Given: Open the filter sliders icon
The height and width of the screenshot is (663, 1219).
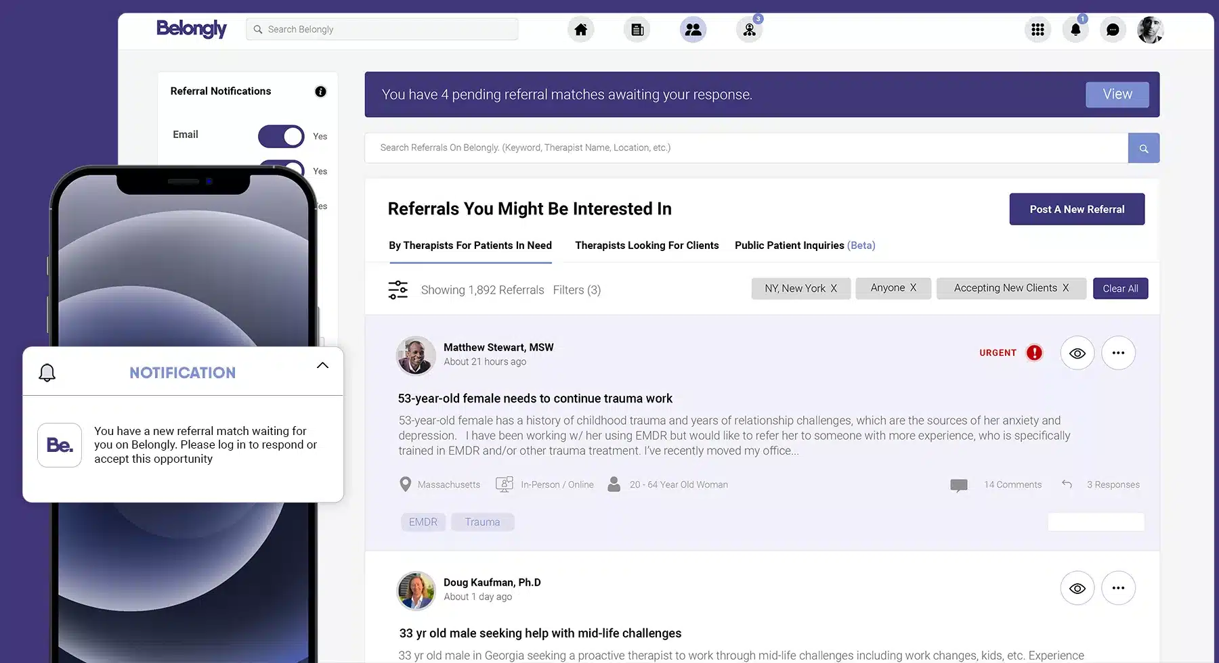Looking at the screenshot, I should [398, 290].
